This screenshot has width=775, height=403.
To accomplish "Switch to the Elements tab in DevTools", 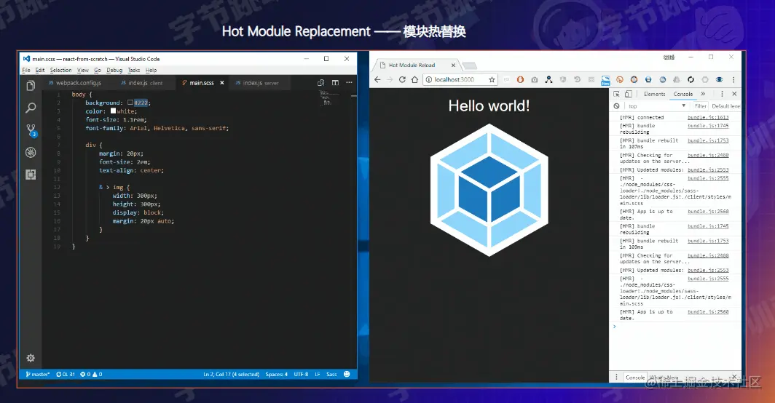I will coord(654,94).
